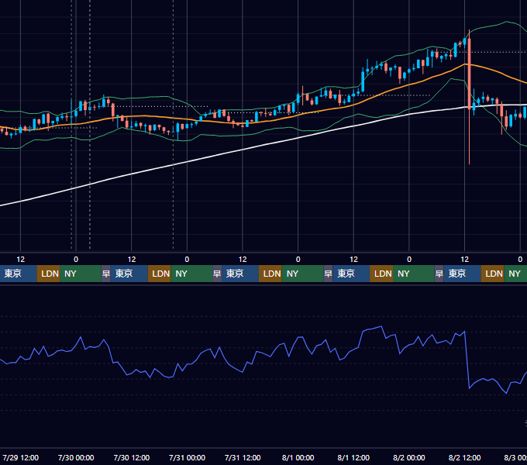Click the 7/30 12:00 date label

tap(132, 457)
